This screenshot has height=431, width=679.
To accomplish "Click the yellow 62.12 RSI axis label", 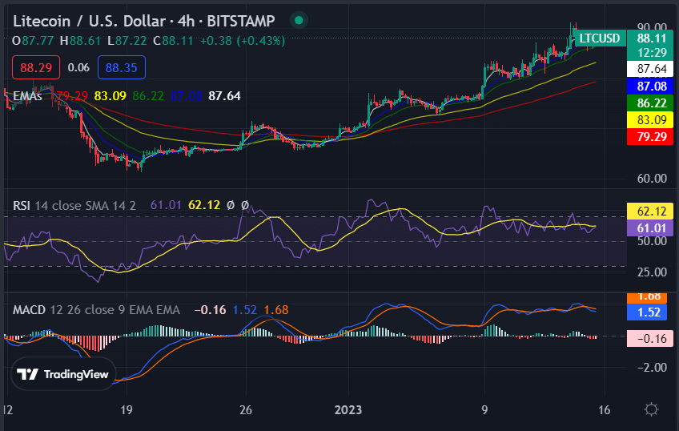I will (x=651, y=211).
